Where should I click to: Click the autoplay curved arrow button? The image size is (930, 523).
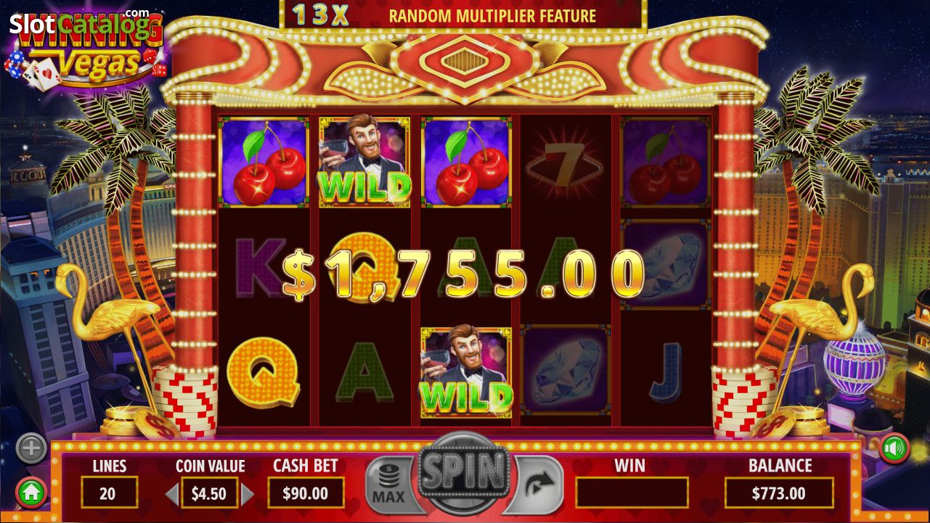537,483
